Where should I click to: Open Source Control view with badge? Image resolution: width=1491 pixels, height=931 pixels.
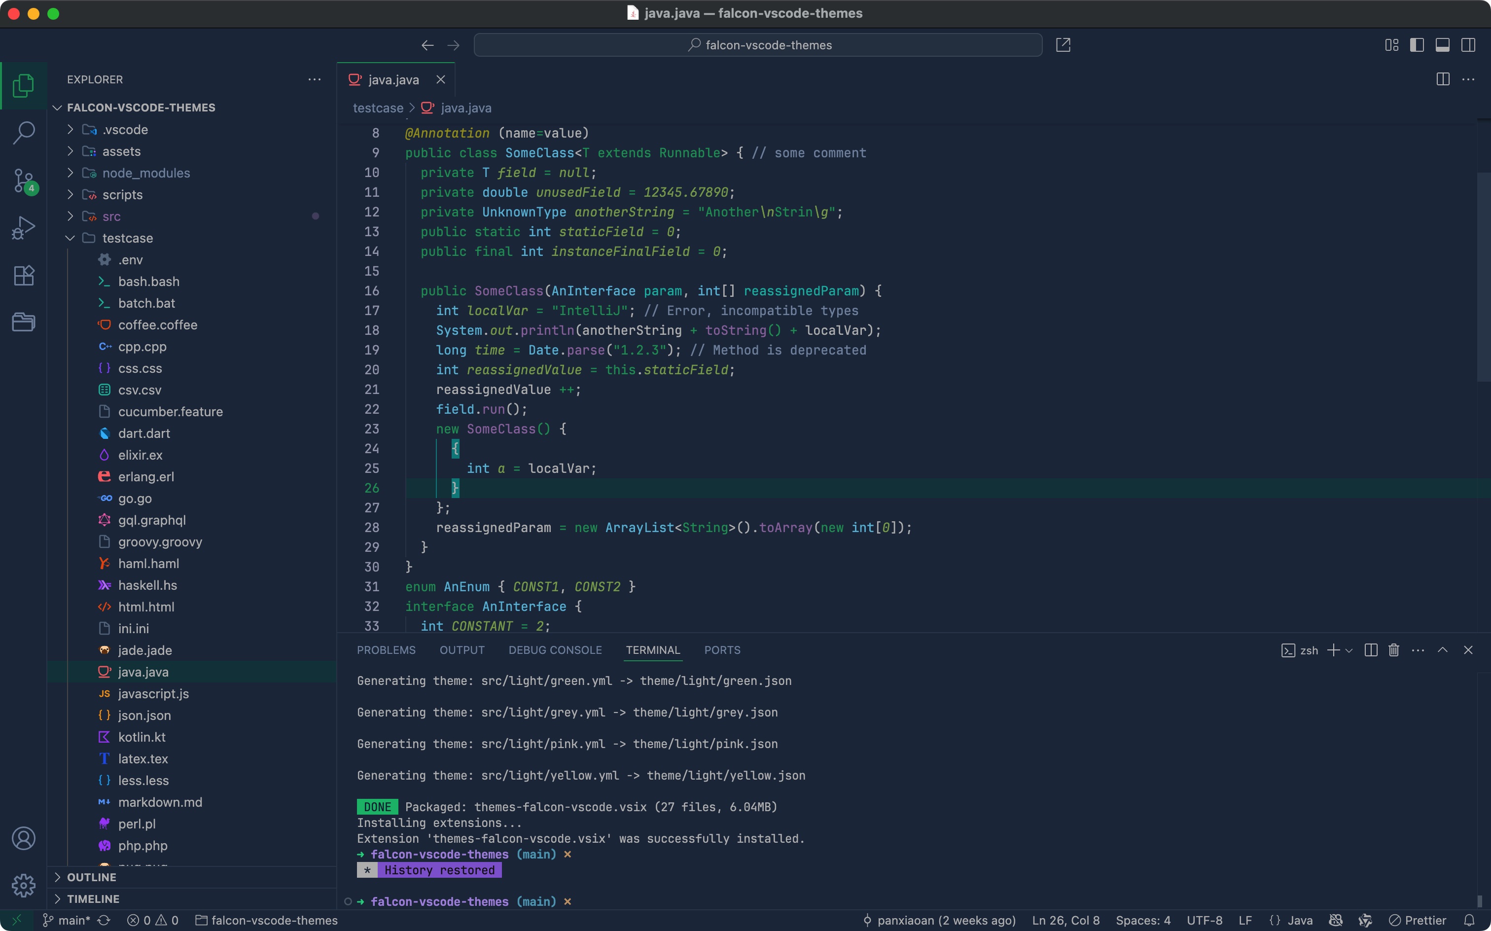23,181
